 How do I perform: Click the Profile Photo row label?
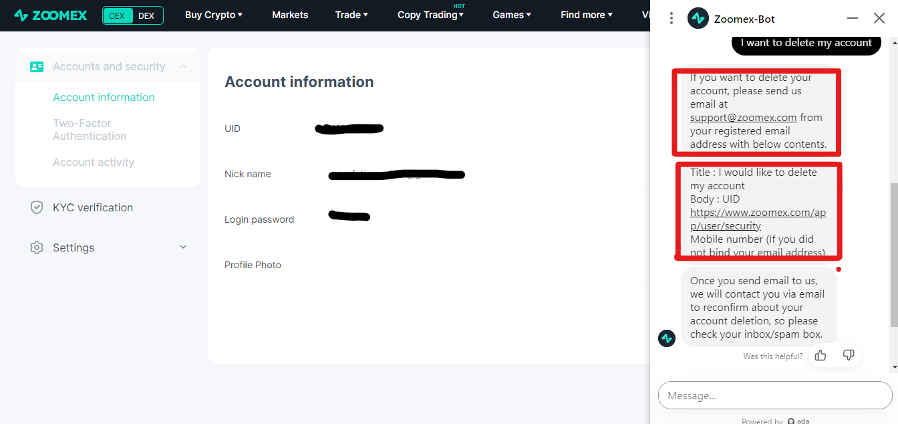pyautogui.click(x=253, y=265)
